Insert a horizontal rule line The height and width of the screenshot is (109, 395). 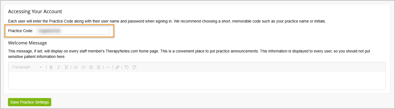[x=108, y=67]
